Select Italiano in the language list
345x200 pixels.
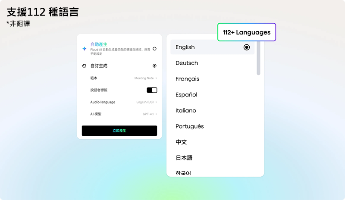tap(186, 111)
